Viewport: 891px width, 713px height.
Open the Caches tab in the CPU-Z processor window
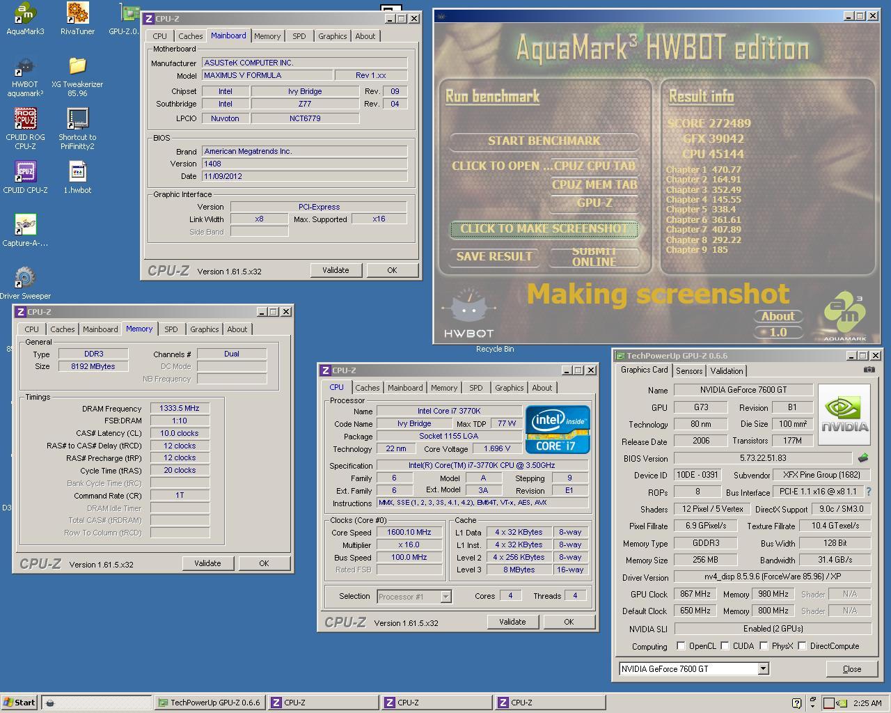[x=368, y=388]
